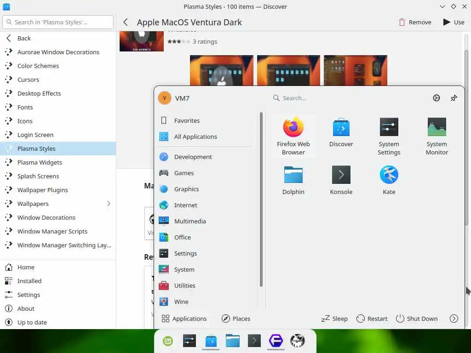Launch Firefox Web Browser from the menu
Viewport: 471px width, 353px height.
(293, 136)
